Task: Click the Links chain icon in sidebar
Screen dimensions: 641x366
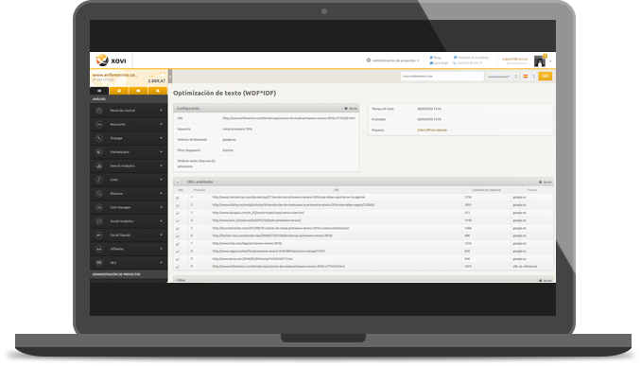Action: coord(99,180)
